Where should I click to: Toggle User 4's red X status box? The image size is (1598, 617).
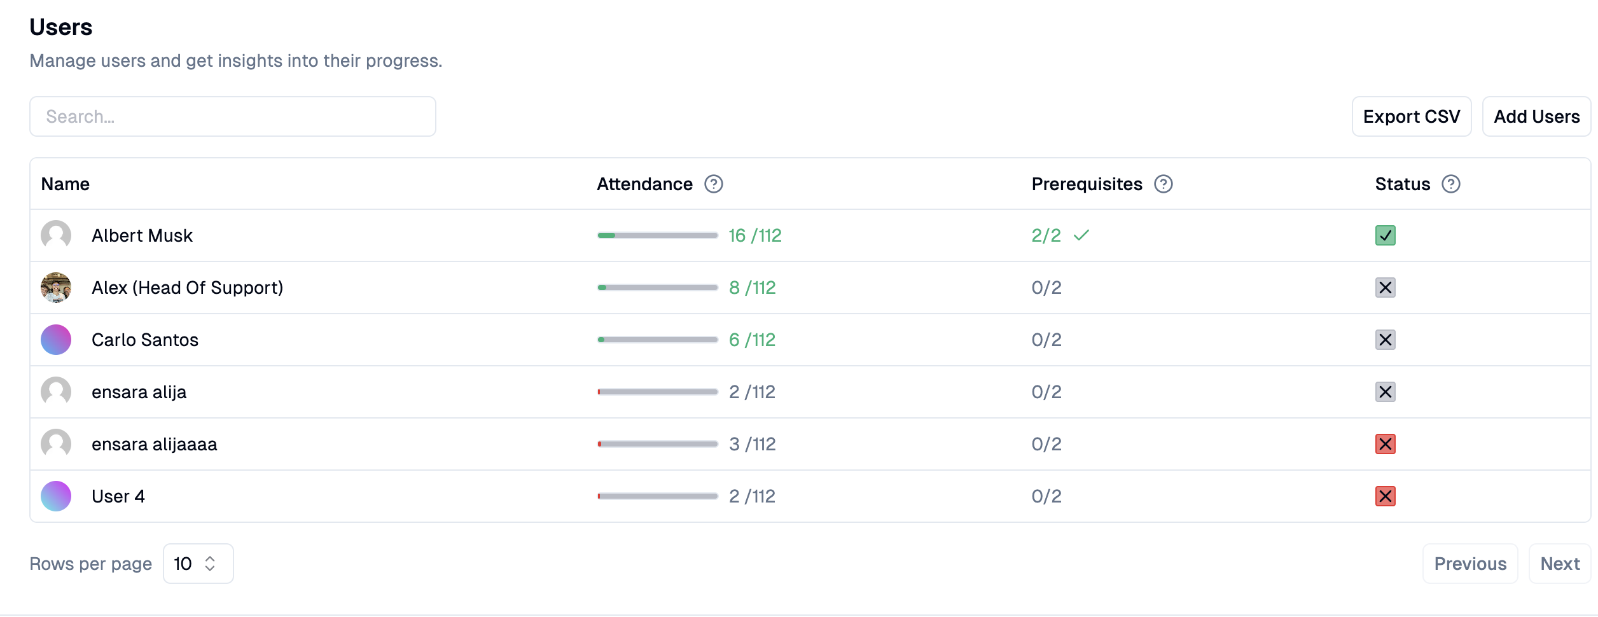pyautogui.click(x=1386, y=496)
